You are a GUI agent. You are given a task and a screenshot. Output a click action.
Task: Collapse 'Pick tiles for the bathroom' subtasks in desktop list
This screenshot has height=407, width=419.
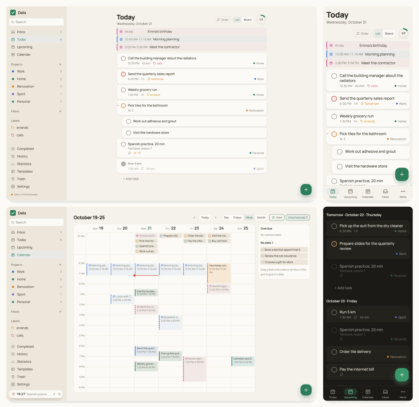[x=118, y=106]
